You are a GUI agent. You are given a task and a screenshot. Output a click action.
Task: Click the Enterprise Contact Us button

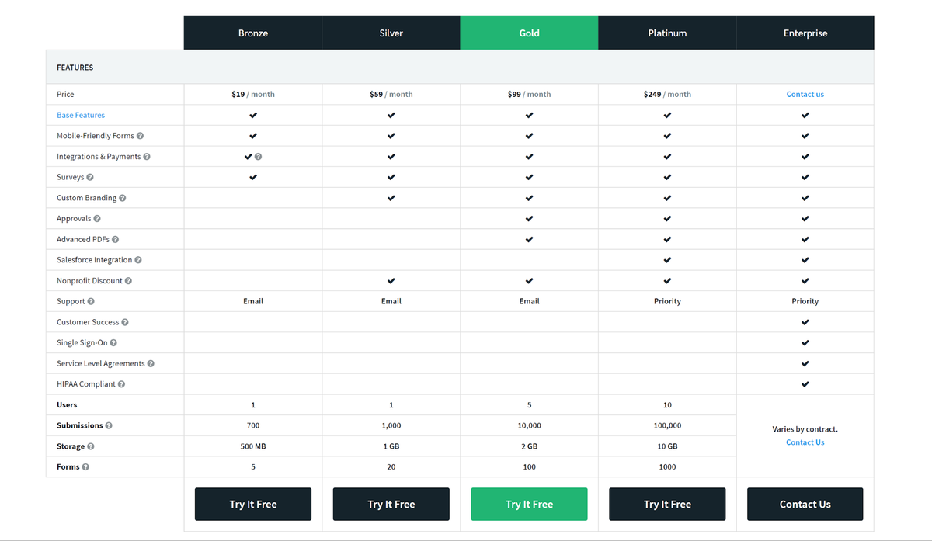click(x=805, y=504)
